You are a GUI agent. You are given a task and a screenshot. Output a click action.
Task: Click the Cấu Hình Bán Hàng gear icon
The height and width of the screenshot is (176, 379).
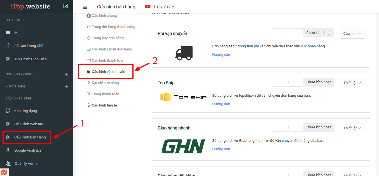[8, 137]
